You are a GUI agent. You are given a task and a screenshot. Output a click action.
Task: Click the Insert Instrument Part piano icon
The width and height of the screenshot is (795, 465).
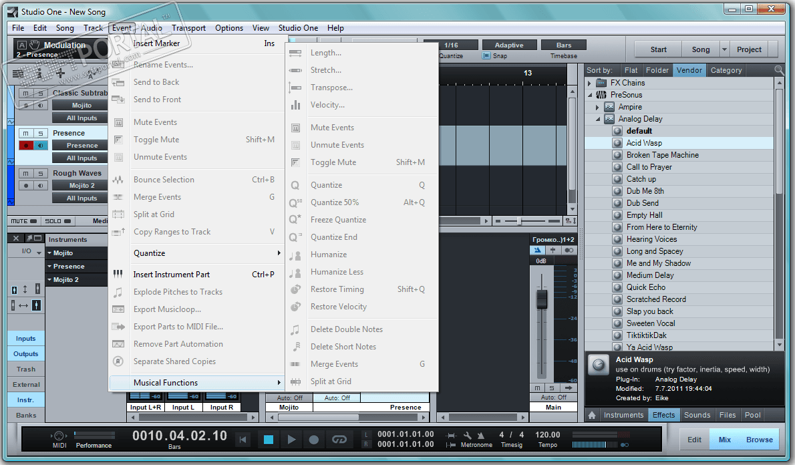point(118,275)
